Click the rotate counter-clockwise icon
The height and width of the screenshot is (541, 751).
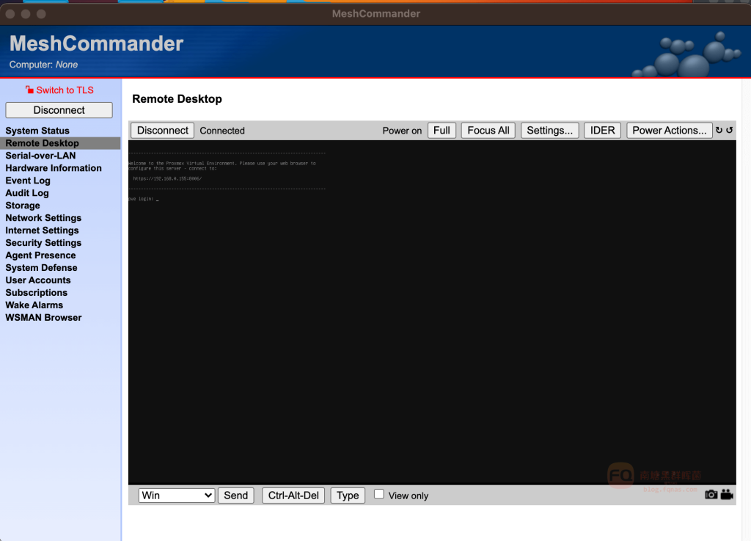[729, 131]
